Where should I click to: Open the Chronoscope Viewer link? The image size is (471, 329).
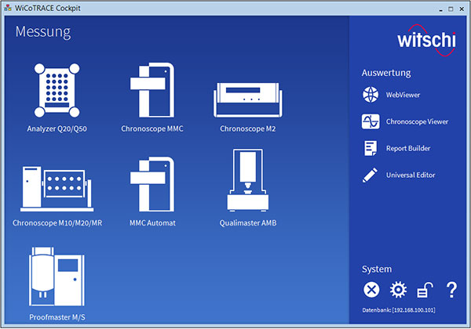pos(418,121)
